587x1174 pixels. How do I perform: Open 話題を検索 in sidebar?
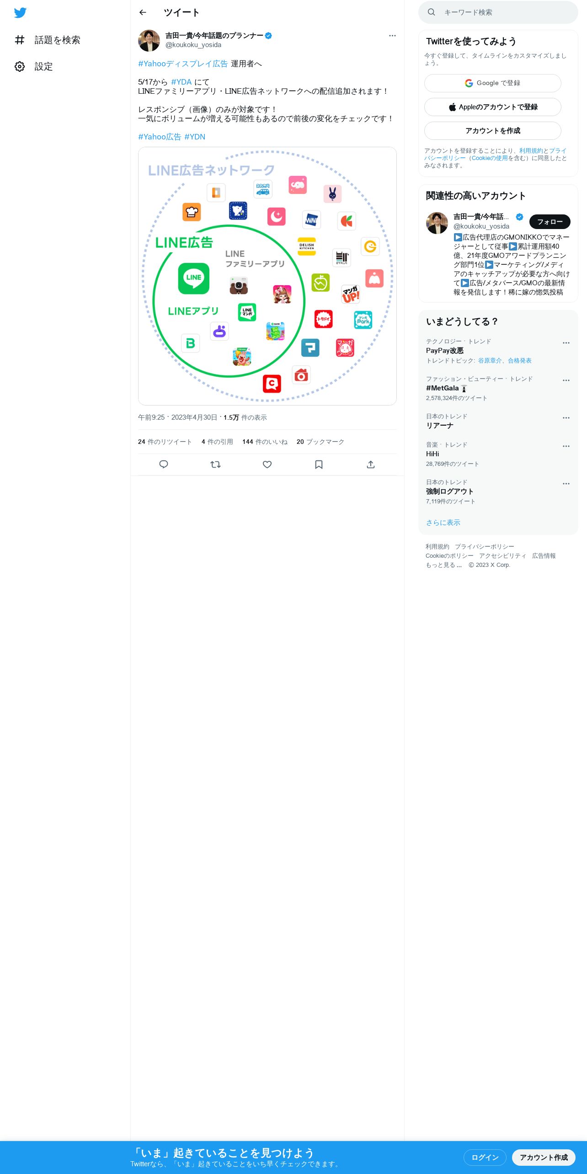(48, 40)
